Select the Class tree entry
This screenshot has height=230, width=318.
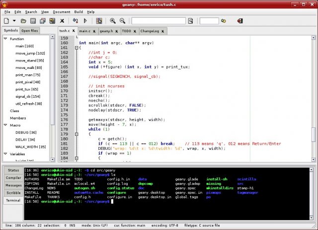14,111
